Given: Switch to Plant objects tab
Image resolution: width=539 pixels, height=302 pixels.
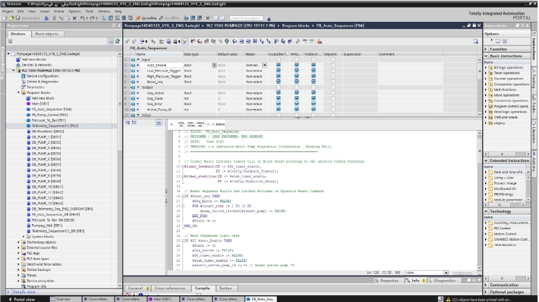Looking at the screenshot, I should (47, 34).
